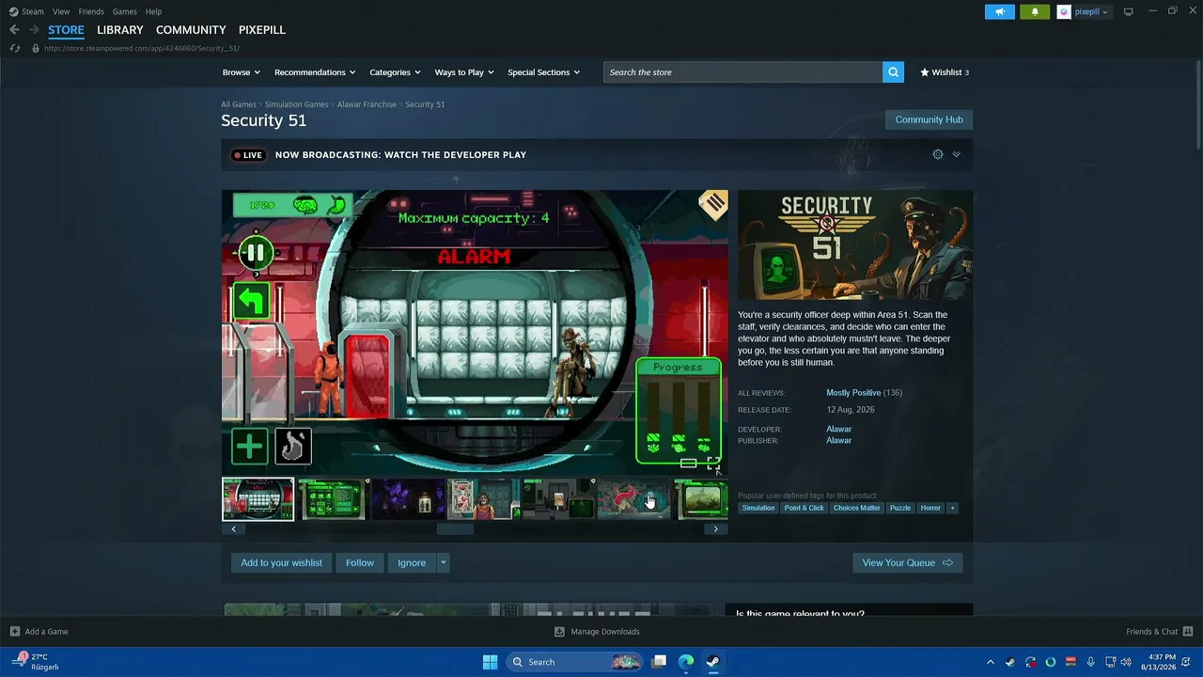Open the notifications bell
1203x677 pixels.
[1035, 12]
